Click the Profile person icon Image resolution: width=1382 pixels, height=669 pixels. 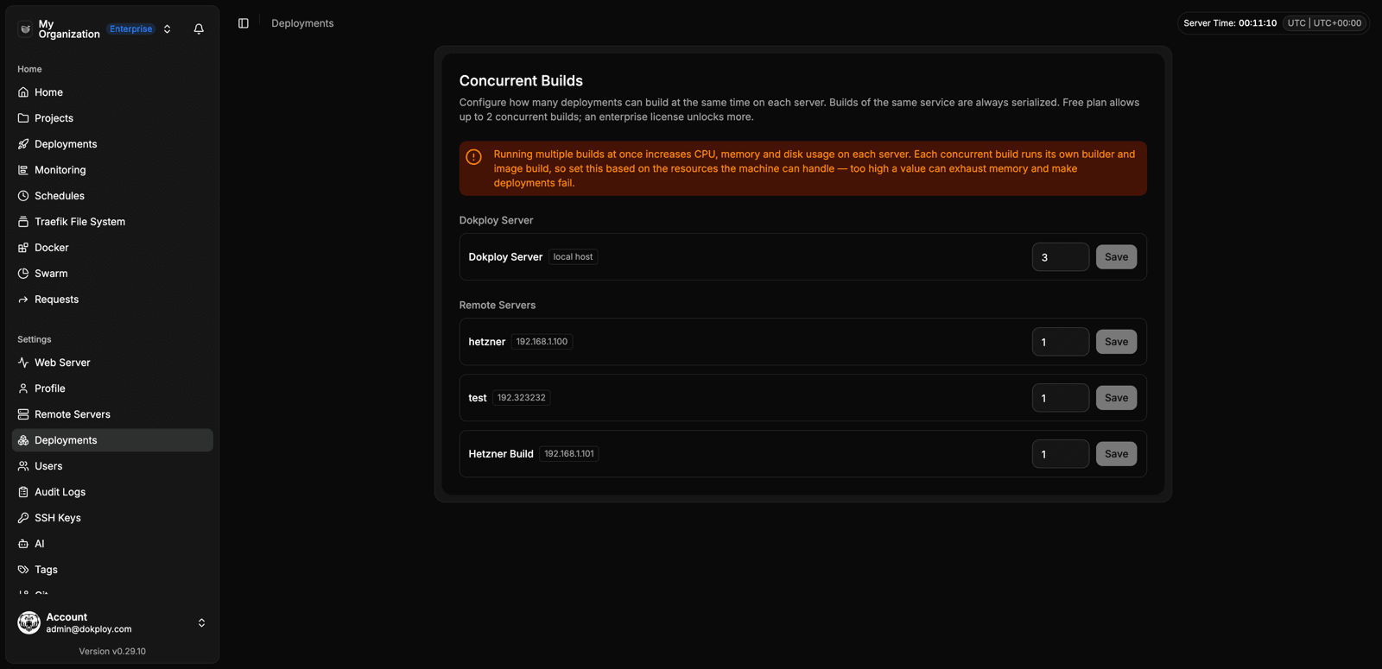tap(23, 388)
